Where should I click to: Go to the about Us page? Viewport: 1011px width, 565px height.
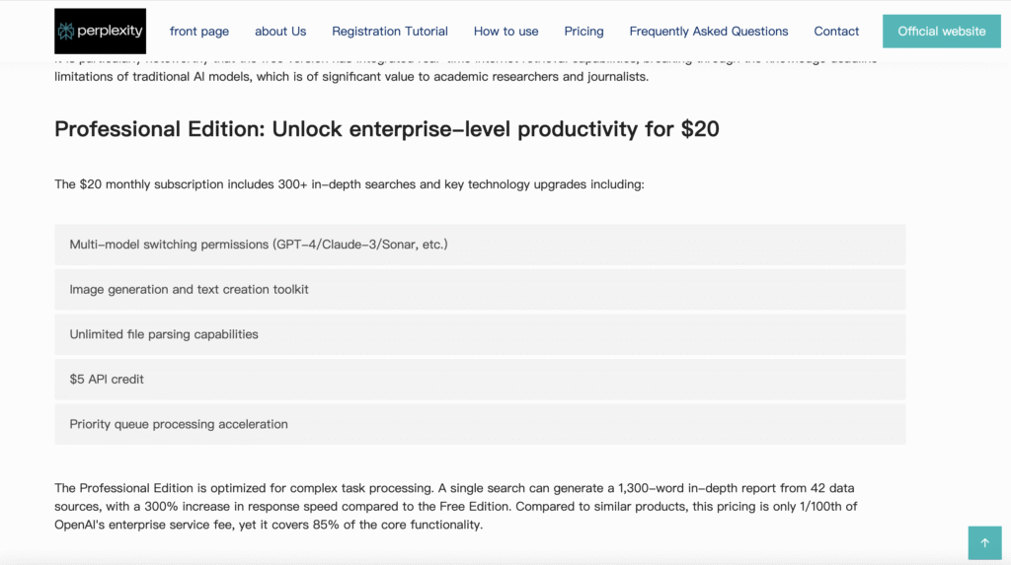coord(280,32)
